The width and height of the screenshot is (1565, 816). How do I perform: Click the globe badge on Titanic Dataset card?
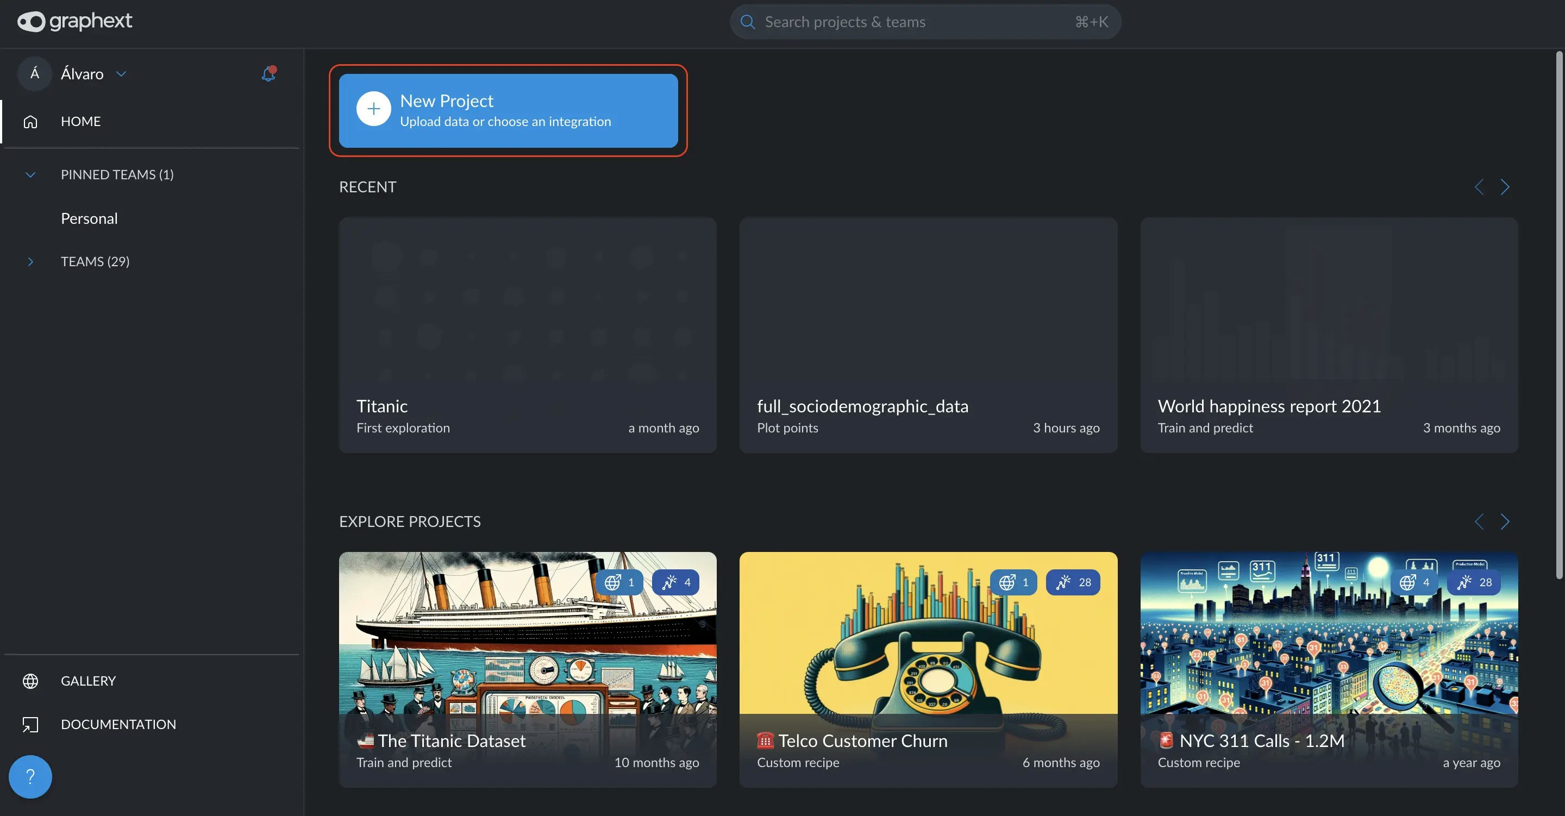click(619, 582)
